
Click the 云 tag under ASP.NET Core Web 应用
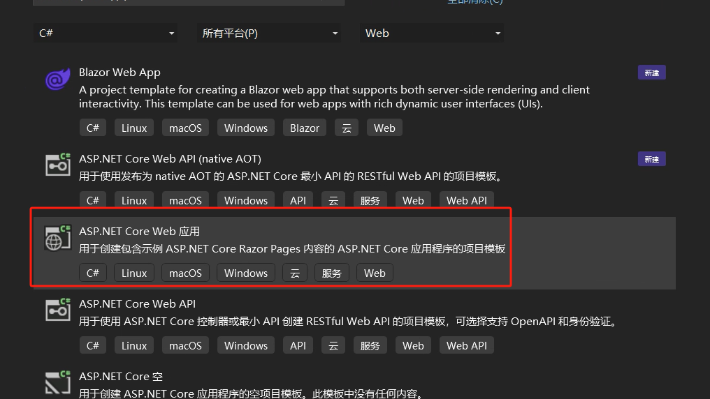(295, 273)
